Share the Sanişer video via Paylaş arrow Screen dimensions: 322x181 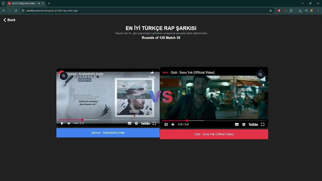click(x=152, y=74)
